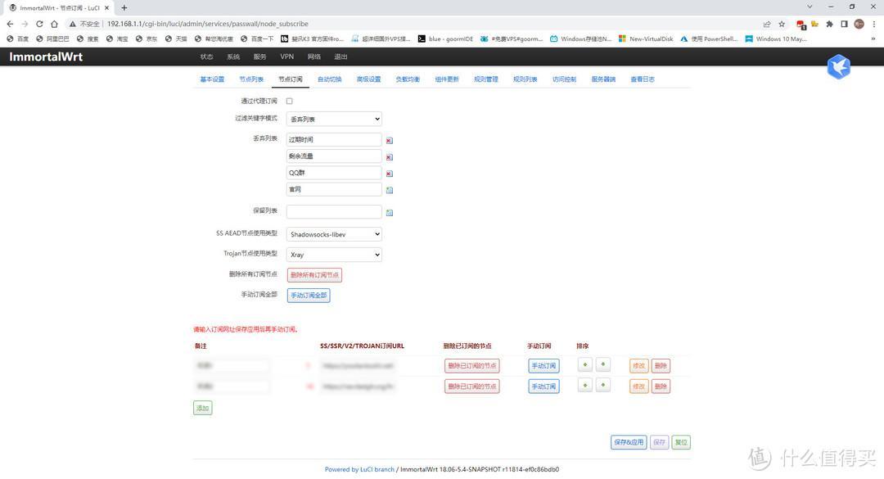Delete the "剩余流量" entry with its X icon
This screenshot has height=479, width=884.
389,156
